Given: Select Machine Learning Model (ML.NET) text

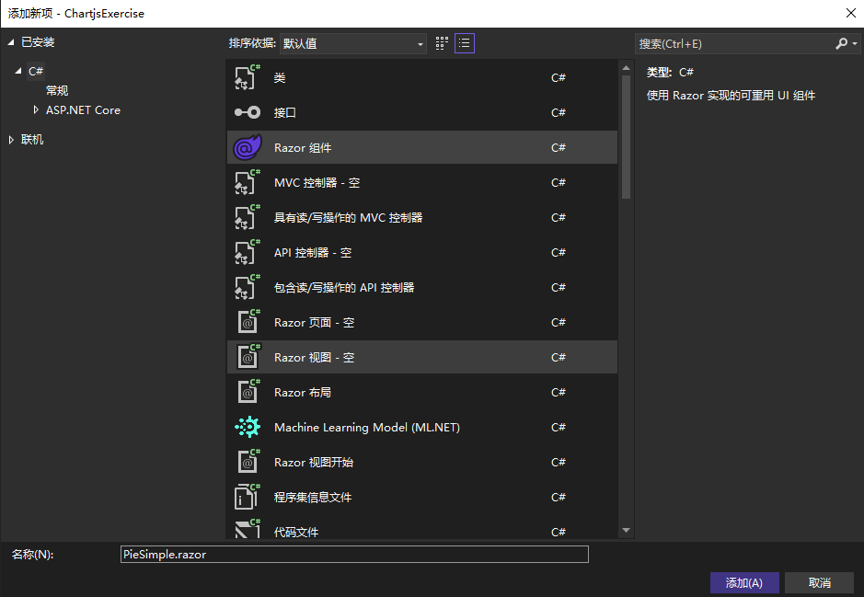Looking at the screenshot, I should (367, 428).
